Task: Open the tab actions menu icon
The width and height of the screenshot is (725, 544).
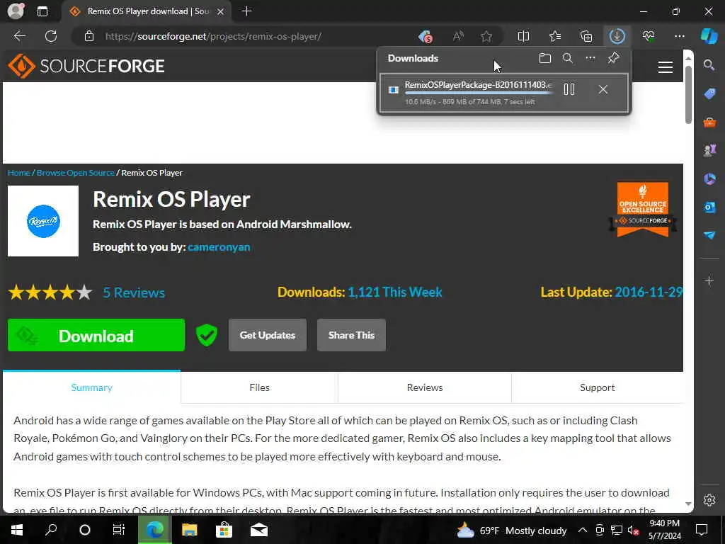Action: coord(42,11)
